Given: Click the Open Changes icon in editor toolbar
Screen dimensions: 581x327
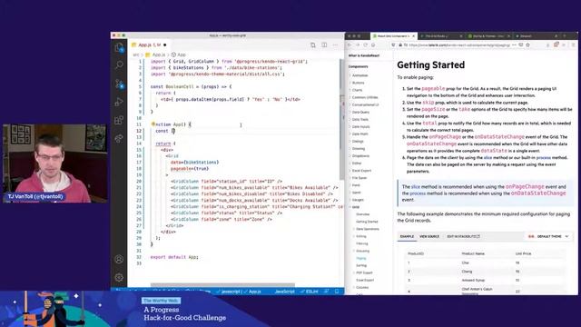Looking at the screenshot, I should (x=312, y=45).
